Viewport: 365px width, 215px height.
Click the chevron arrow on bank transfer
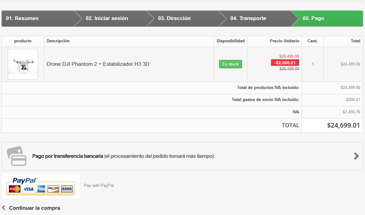click(x=356, y=156)
